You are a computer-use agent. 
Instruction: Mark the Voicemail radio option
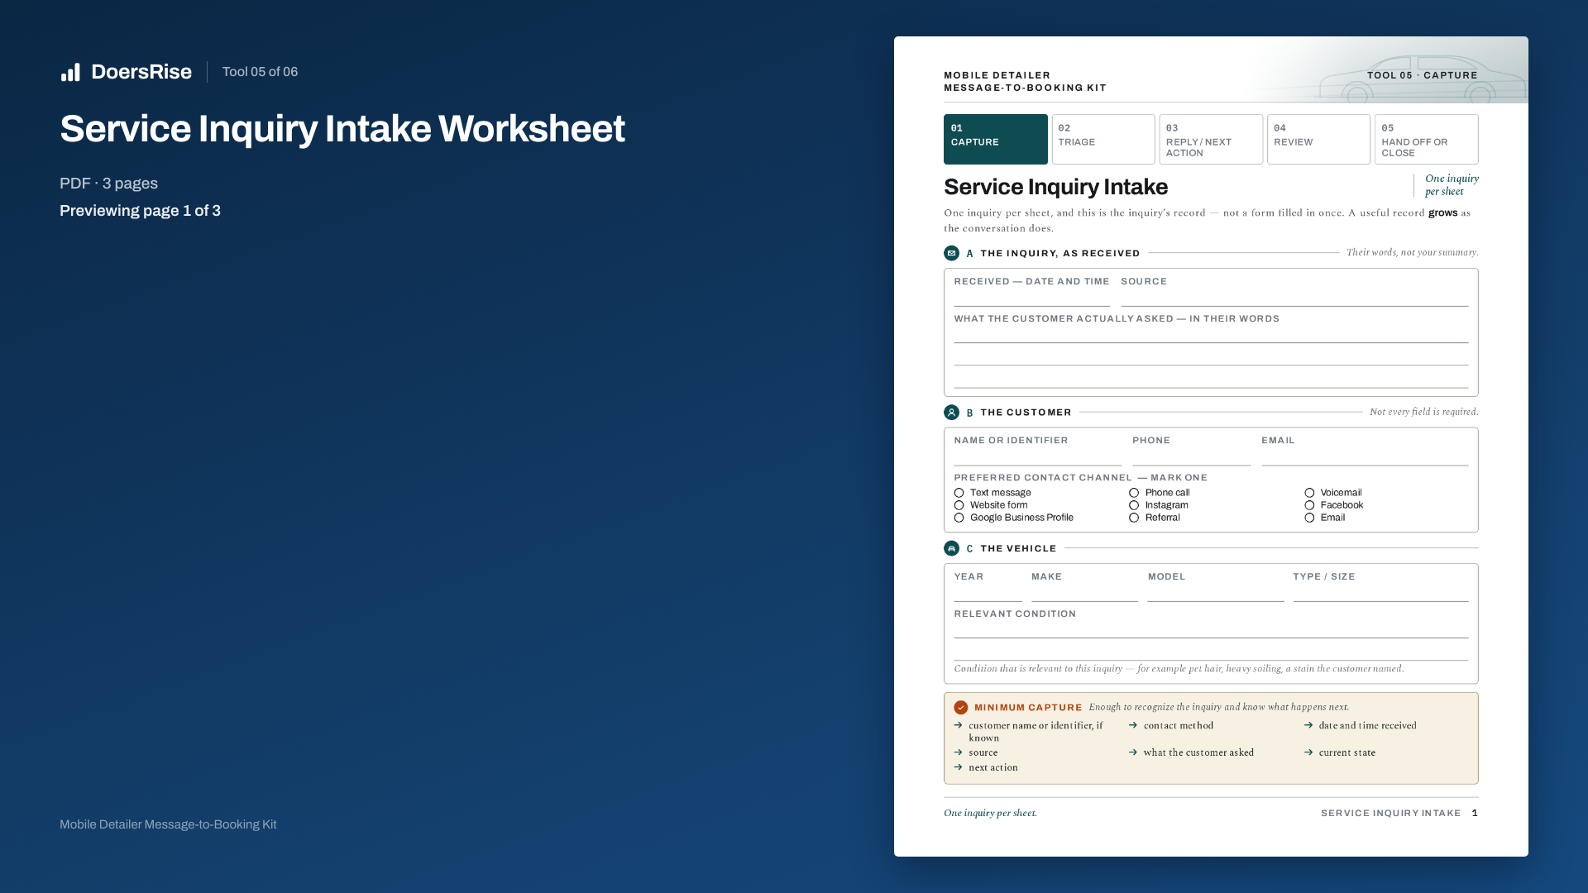click(x=1309, y=493)
